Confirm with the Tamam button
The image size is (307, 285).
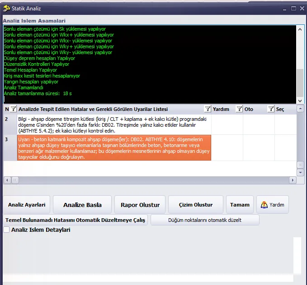(x=240, y=205)
